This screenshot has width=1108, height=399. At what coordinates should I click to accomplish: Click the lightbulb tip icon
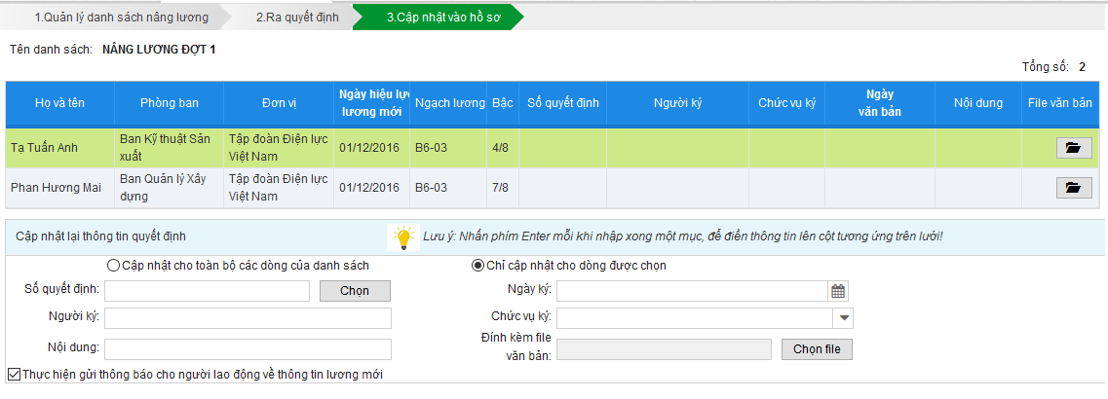coord(403,238)
